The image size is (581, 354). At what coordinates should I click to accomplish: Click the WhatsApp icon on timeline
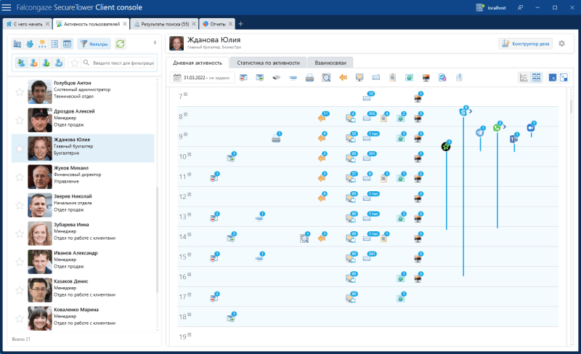(x=497, y=127)
